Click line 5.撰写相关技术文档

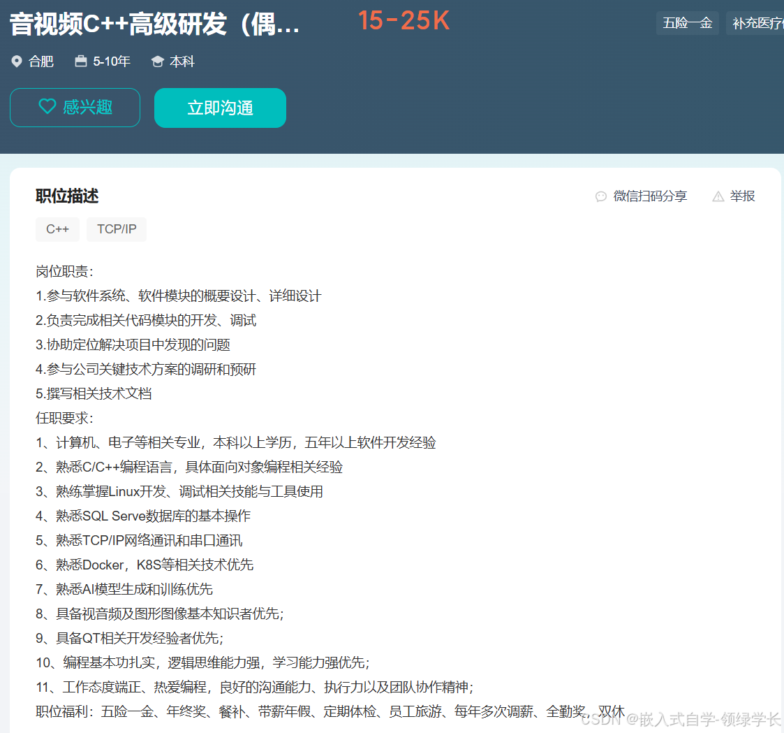click(94, 394)
